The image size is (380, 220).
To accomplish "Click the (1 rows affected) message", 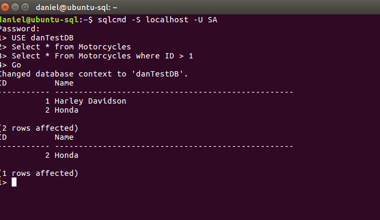I will tap(39, 173).
